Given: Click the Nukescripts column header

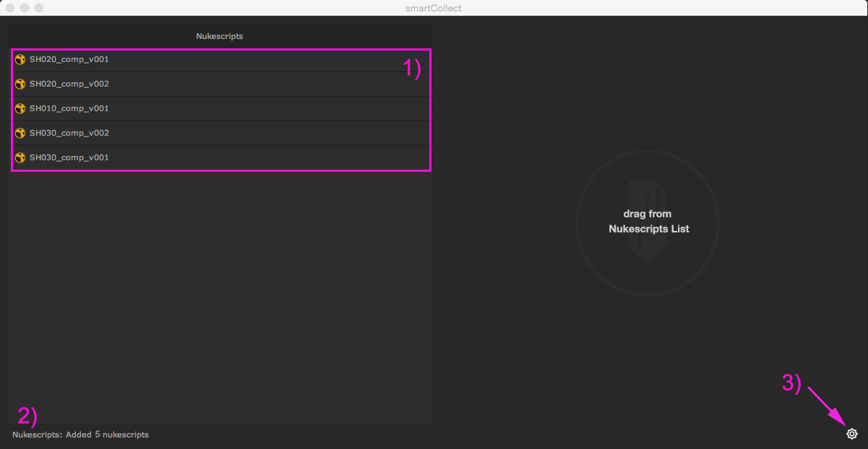Looking at the screenshot, I should point(219,36).
